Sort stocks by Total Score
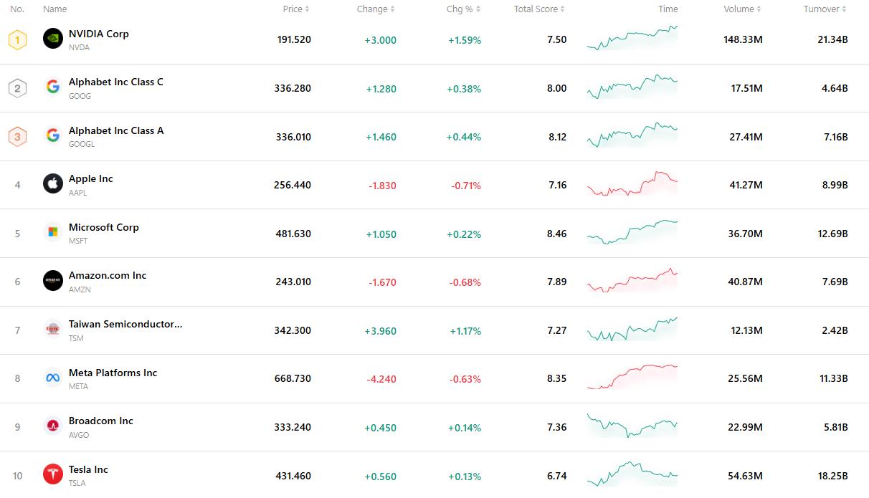Image resolution: width=869 pixels, height=498 pixels. 539,9
